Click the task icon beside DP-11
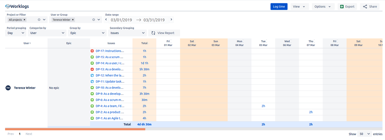The height and width of the screenshot is (140, 385). tap(92, 82)
